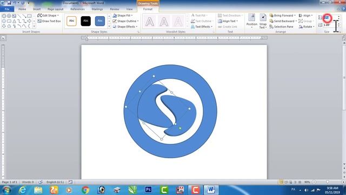
Task: Click the Word icon on taskbar
Action: [211, 190]
